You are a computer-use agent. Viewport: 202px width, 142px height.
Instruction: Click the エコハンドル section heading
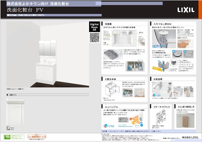111,107
